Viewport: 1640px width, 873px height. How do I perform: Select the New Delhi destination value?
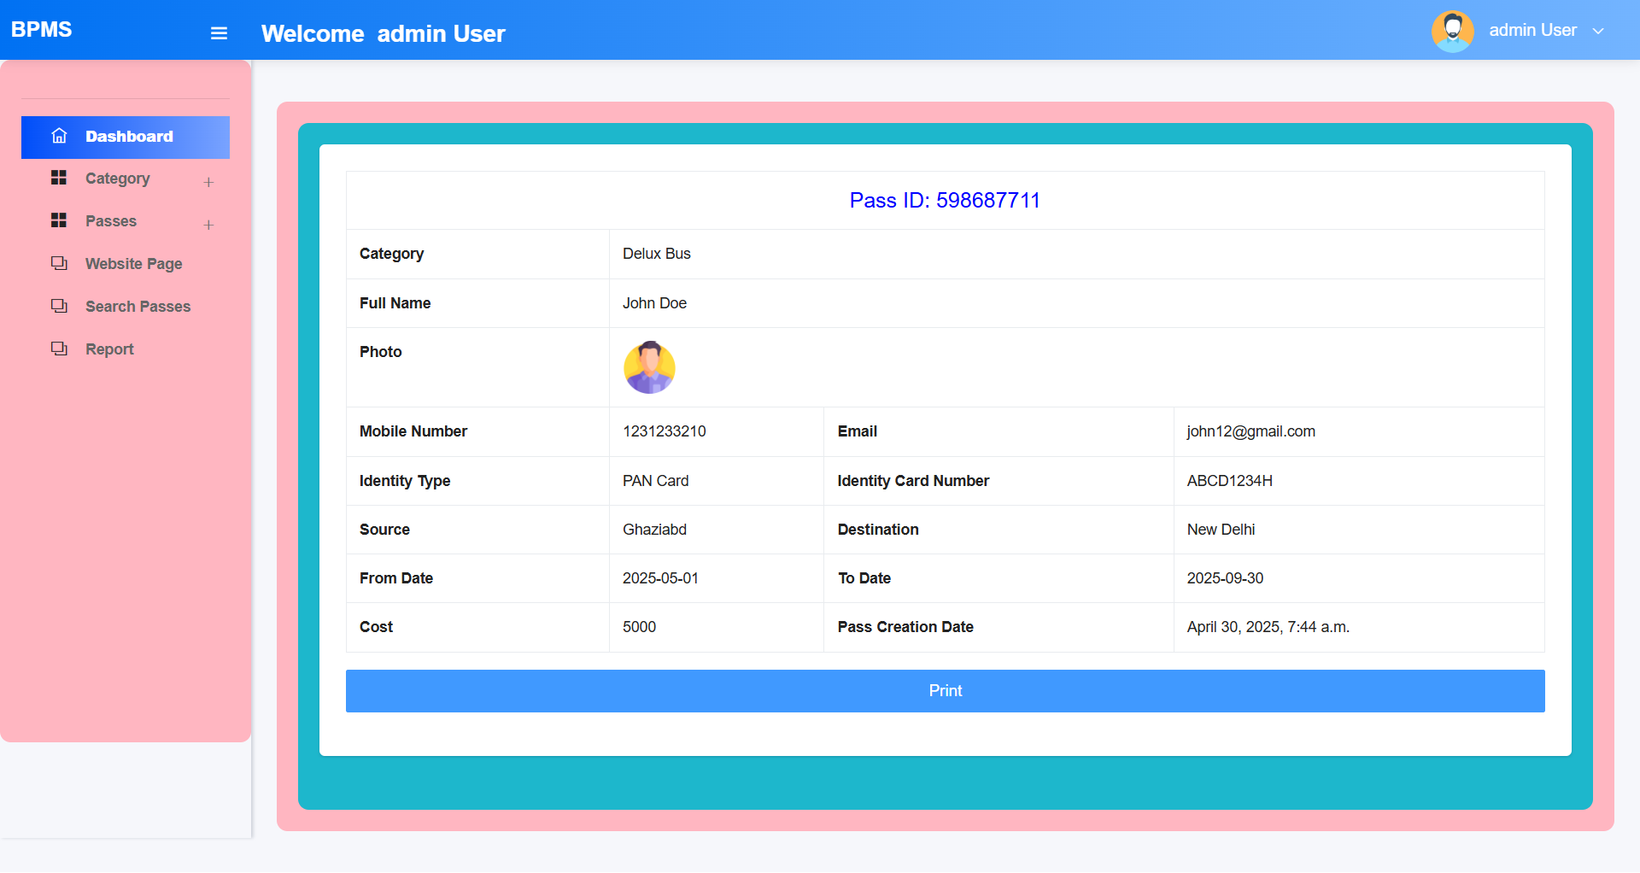coord(1221,530)
